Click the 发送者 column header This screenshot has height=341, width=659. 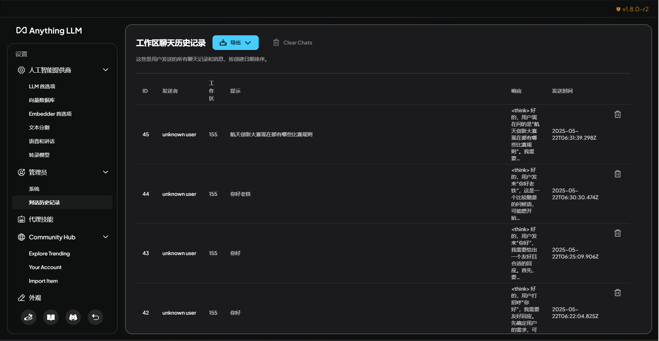pyautogui.click(x=170, y=91)
